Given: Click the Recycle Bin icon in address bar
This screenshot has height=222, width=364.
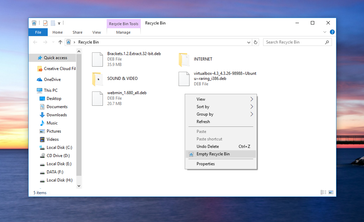Looking at the screenshot, I should coord(69,42).
